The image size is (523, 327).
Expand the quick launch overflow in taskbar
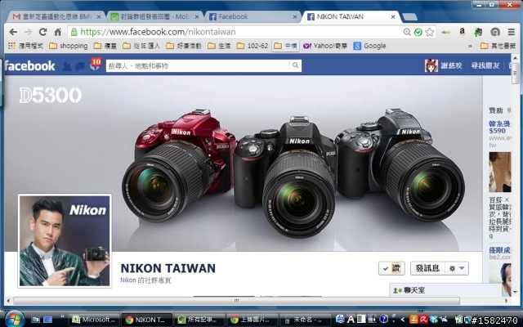[x=62, y=316]
